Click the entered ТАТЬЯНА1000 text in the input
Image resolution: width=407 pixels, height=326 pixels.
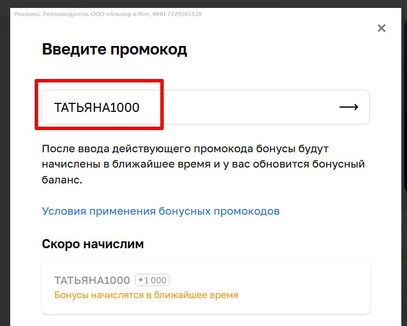coord(97,107)
